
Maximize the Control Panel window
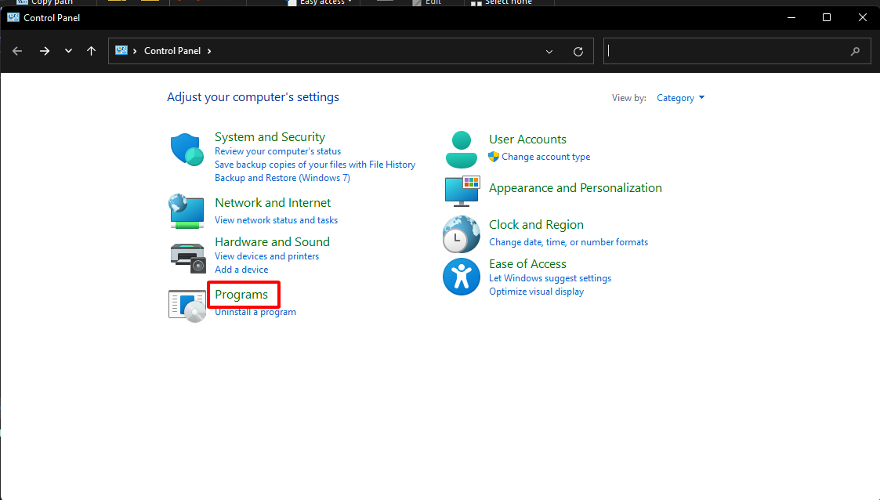[x=827, y=17]
